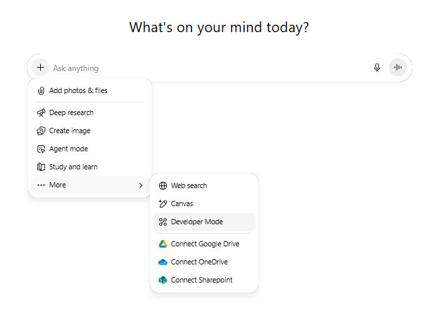Click the OneDrive cloud icon
The image size is (425, 322).
click(x=163, y=262)
